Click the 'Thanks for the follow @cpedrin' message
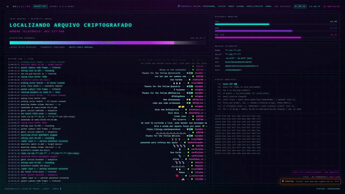Viewport: 345px width, 194px height. [162, 86]
